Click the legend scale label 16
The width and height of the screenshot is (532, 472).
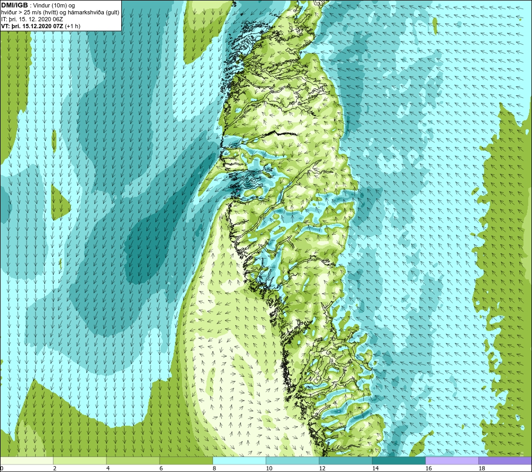[x=428, y=468]
